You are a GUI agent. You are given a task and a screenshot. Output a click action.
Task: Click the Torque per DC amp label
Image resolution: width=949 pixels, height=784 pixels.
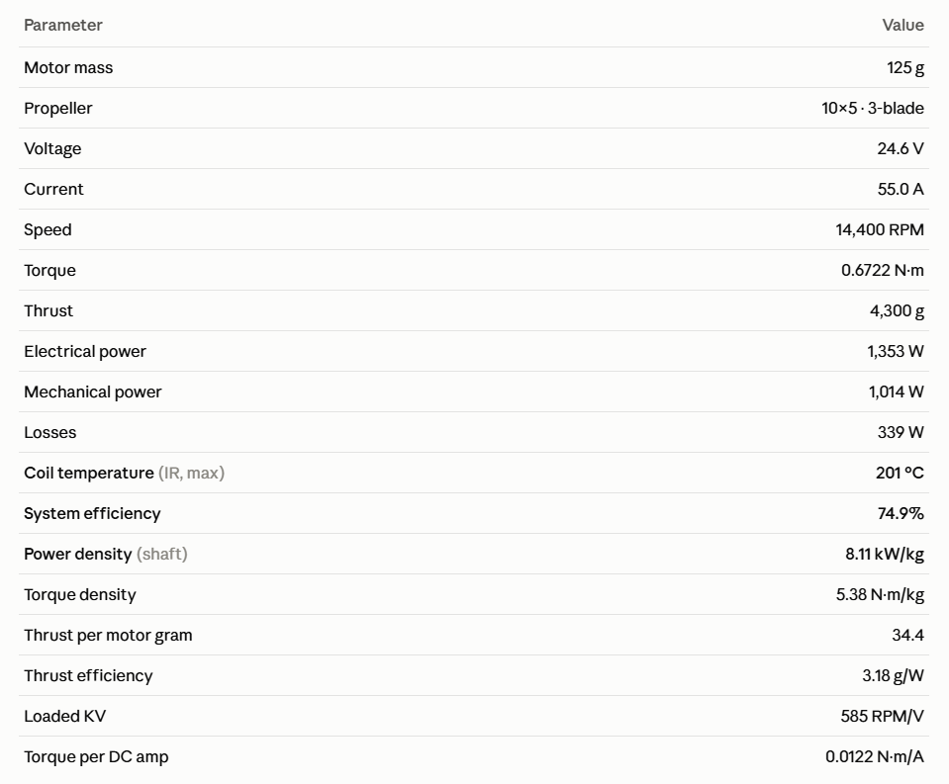click(x=96, y=756)
